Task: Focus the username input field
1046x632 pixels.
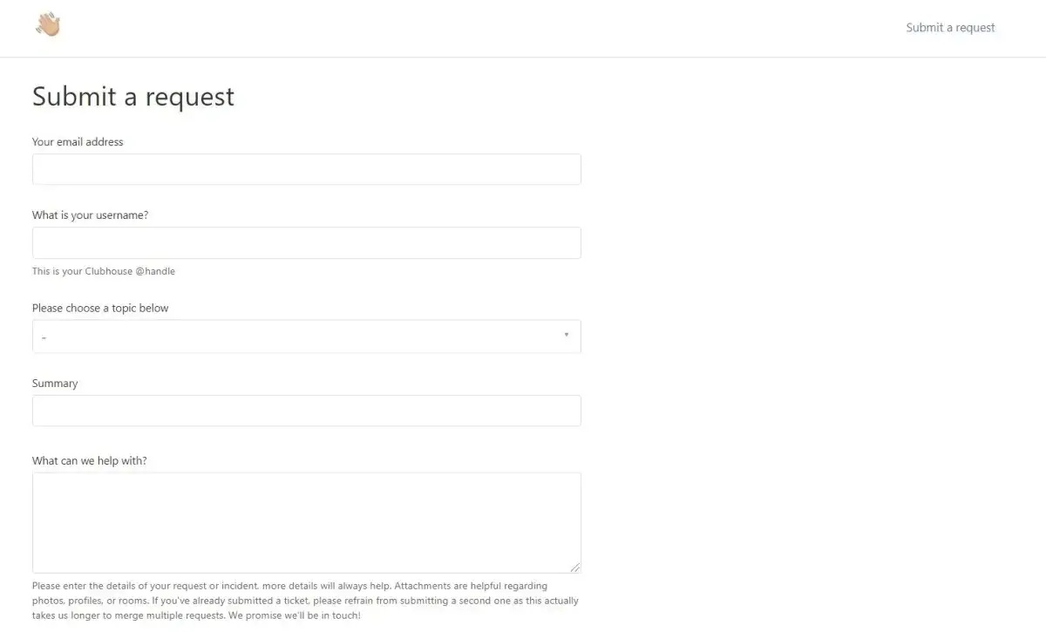Action: (307, 242)
